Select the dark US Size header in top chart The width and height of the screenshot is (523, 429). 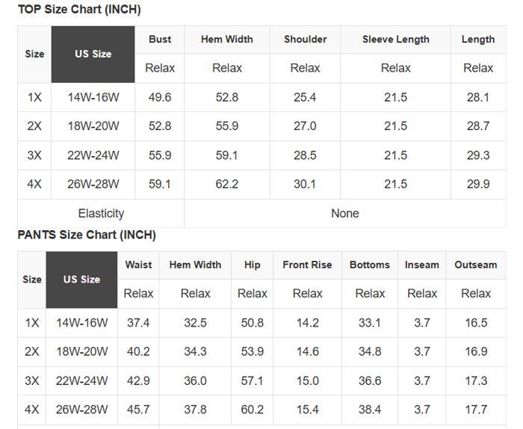93,54
